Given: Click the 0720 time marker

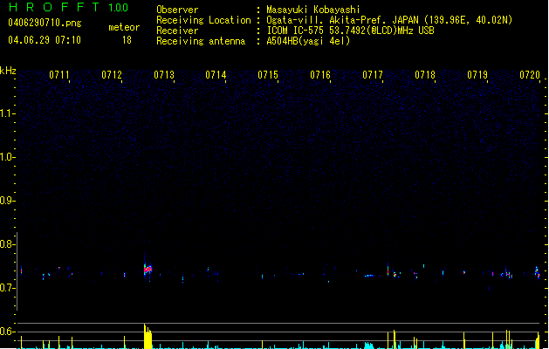Looking at the screenshot, I should pos(530,74).
